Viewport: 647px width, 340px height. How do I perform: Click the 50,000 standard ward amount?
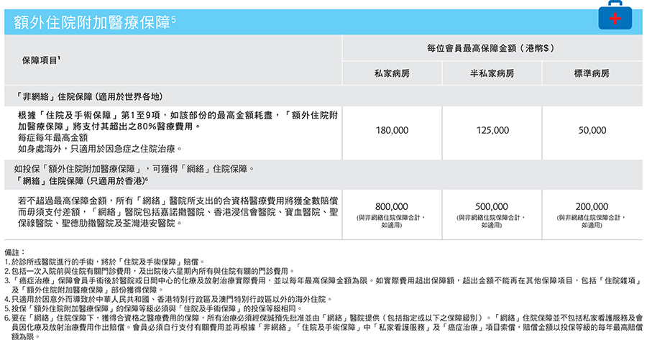click(592, 130)
